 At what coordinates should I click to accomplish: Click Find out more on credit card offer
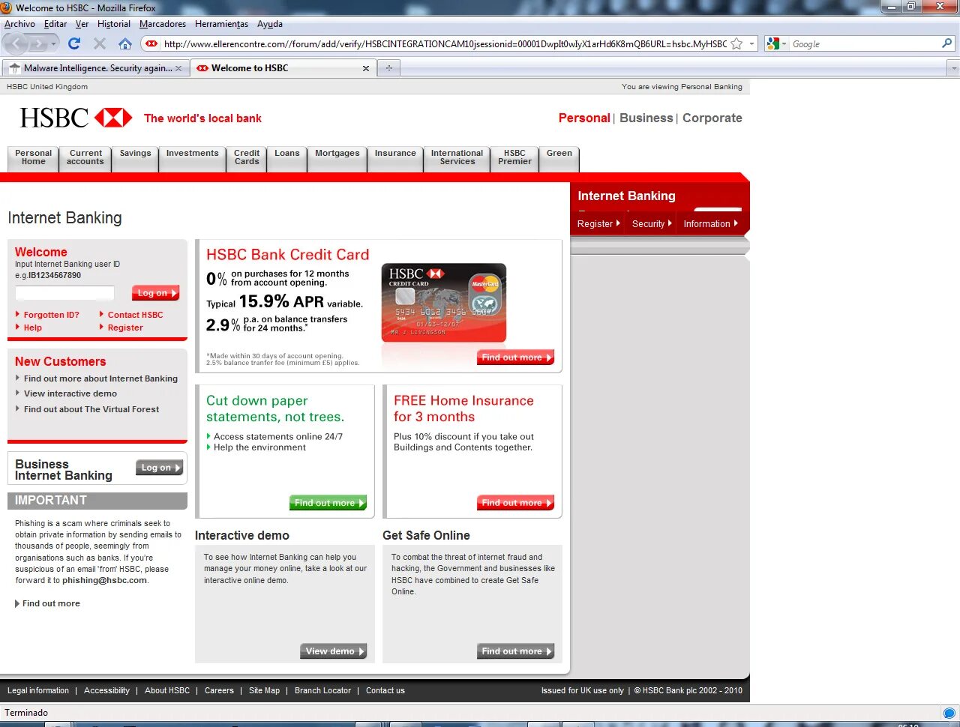coord(516,358)
